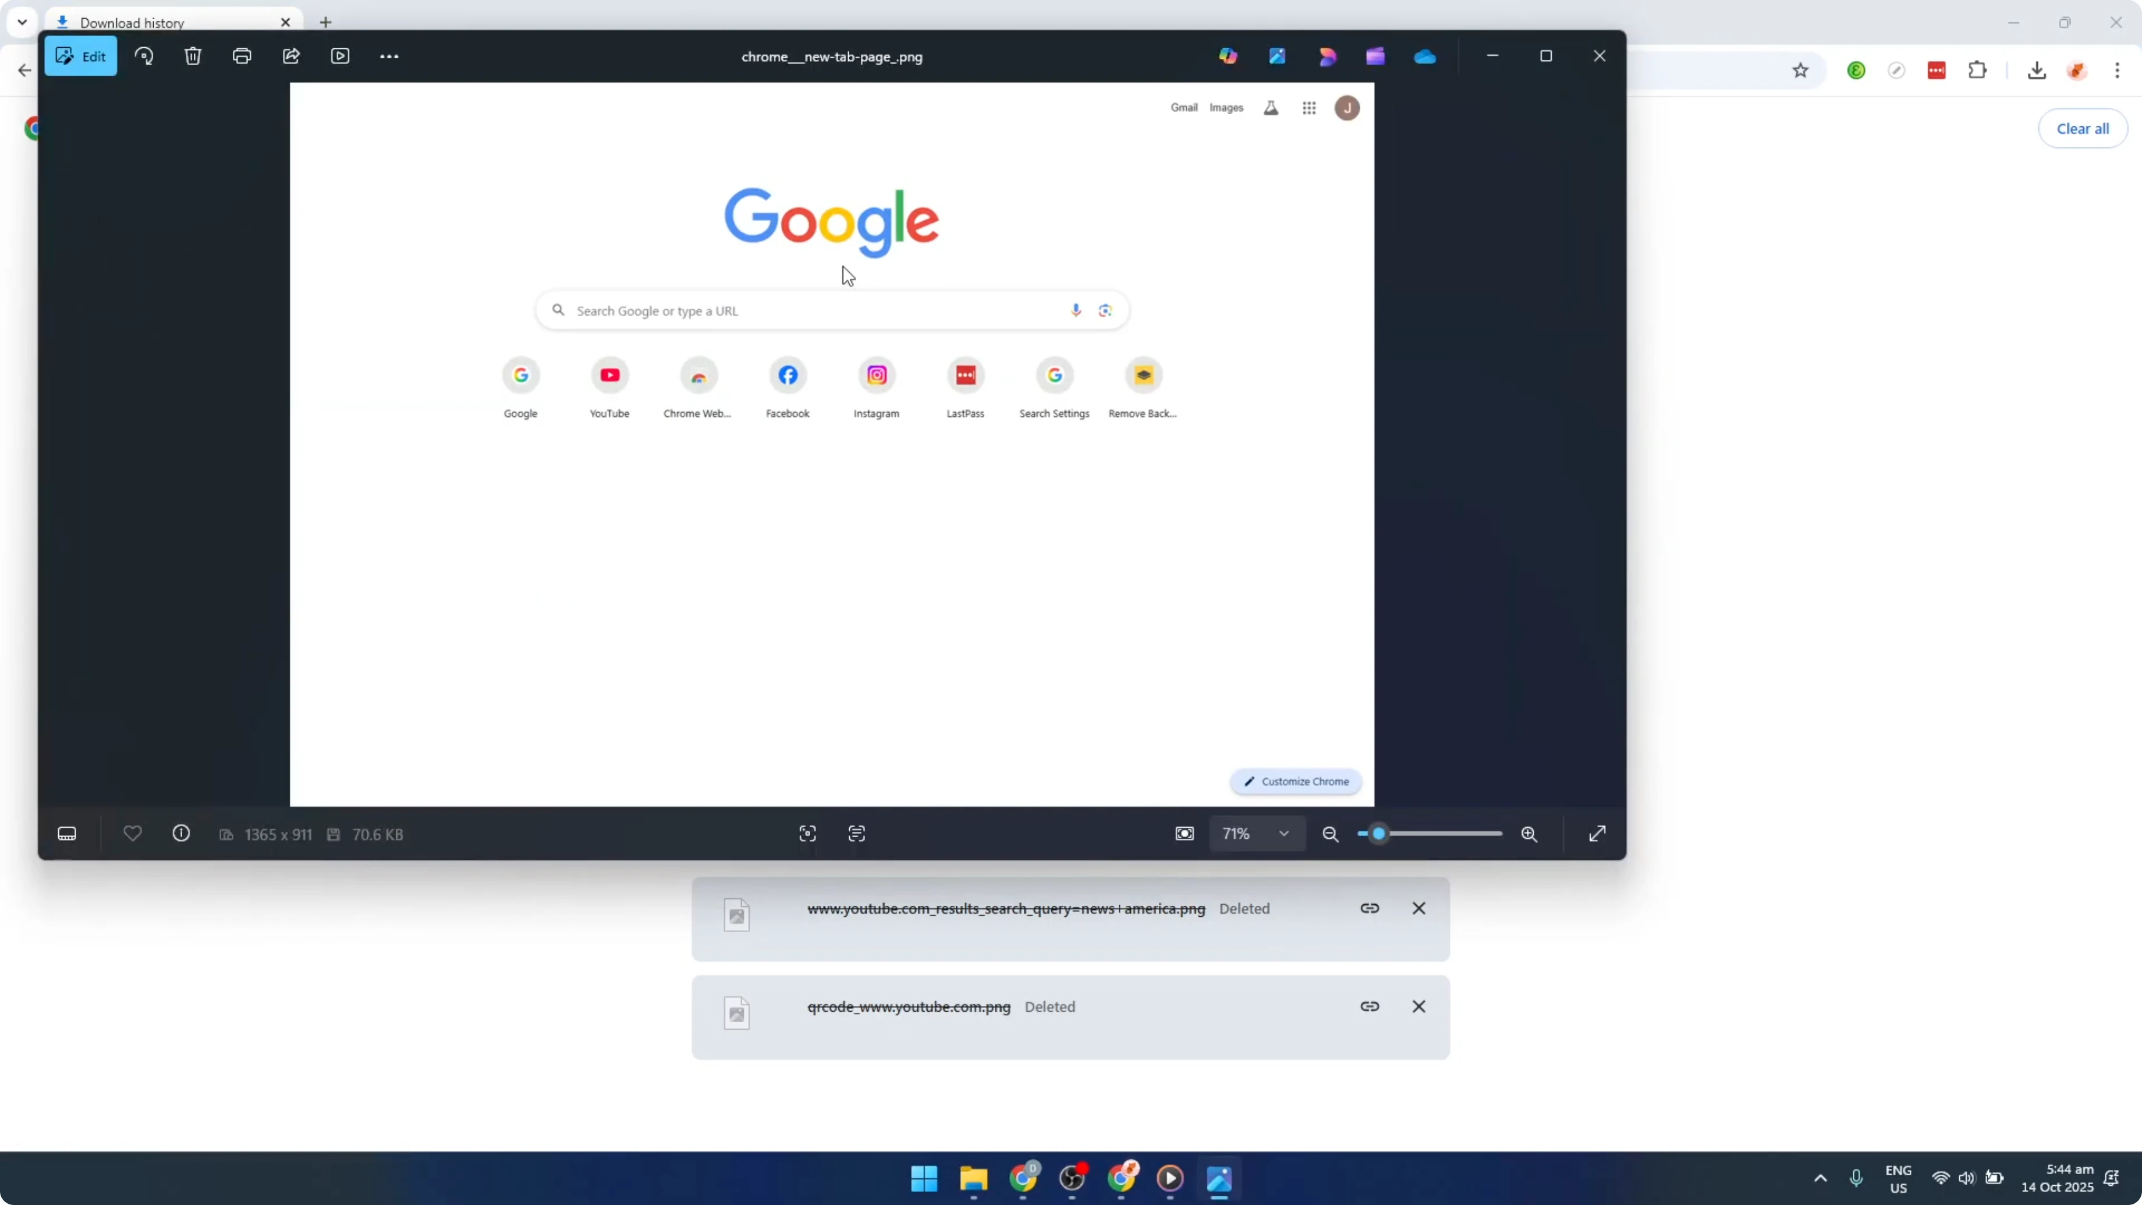This screenshot has height=1205, width=2142.
Task: Open the Chrome profile avatar
Action: [2077, 70]
